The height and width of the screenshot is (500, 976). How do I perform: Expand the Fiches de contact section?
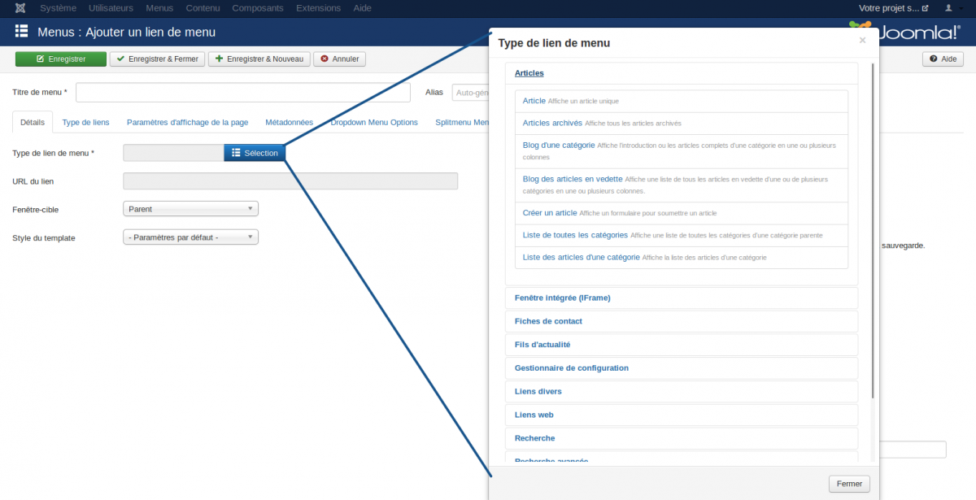[x=548, y=321]
